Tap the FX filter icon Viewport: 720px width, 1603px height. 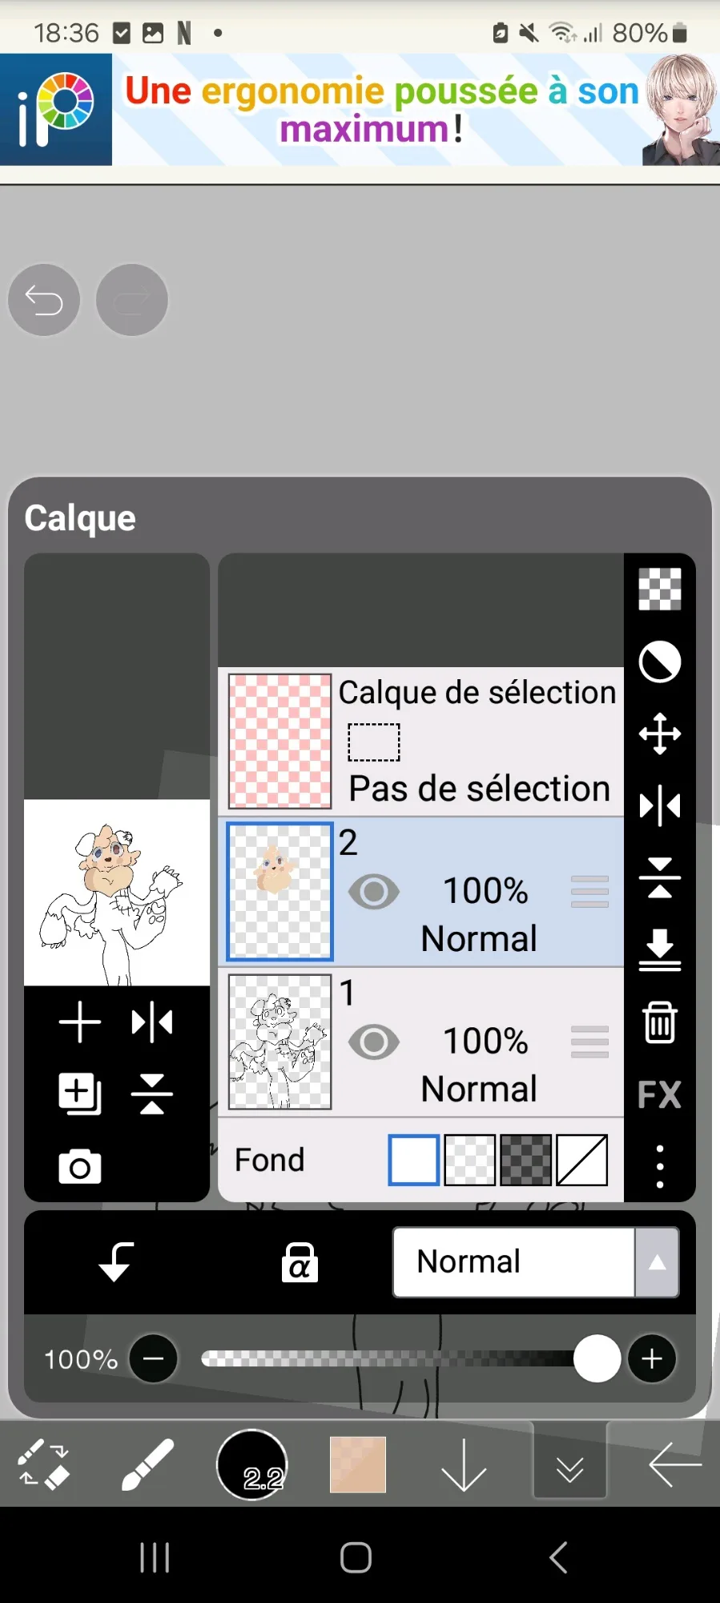click(659, 1095)
